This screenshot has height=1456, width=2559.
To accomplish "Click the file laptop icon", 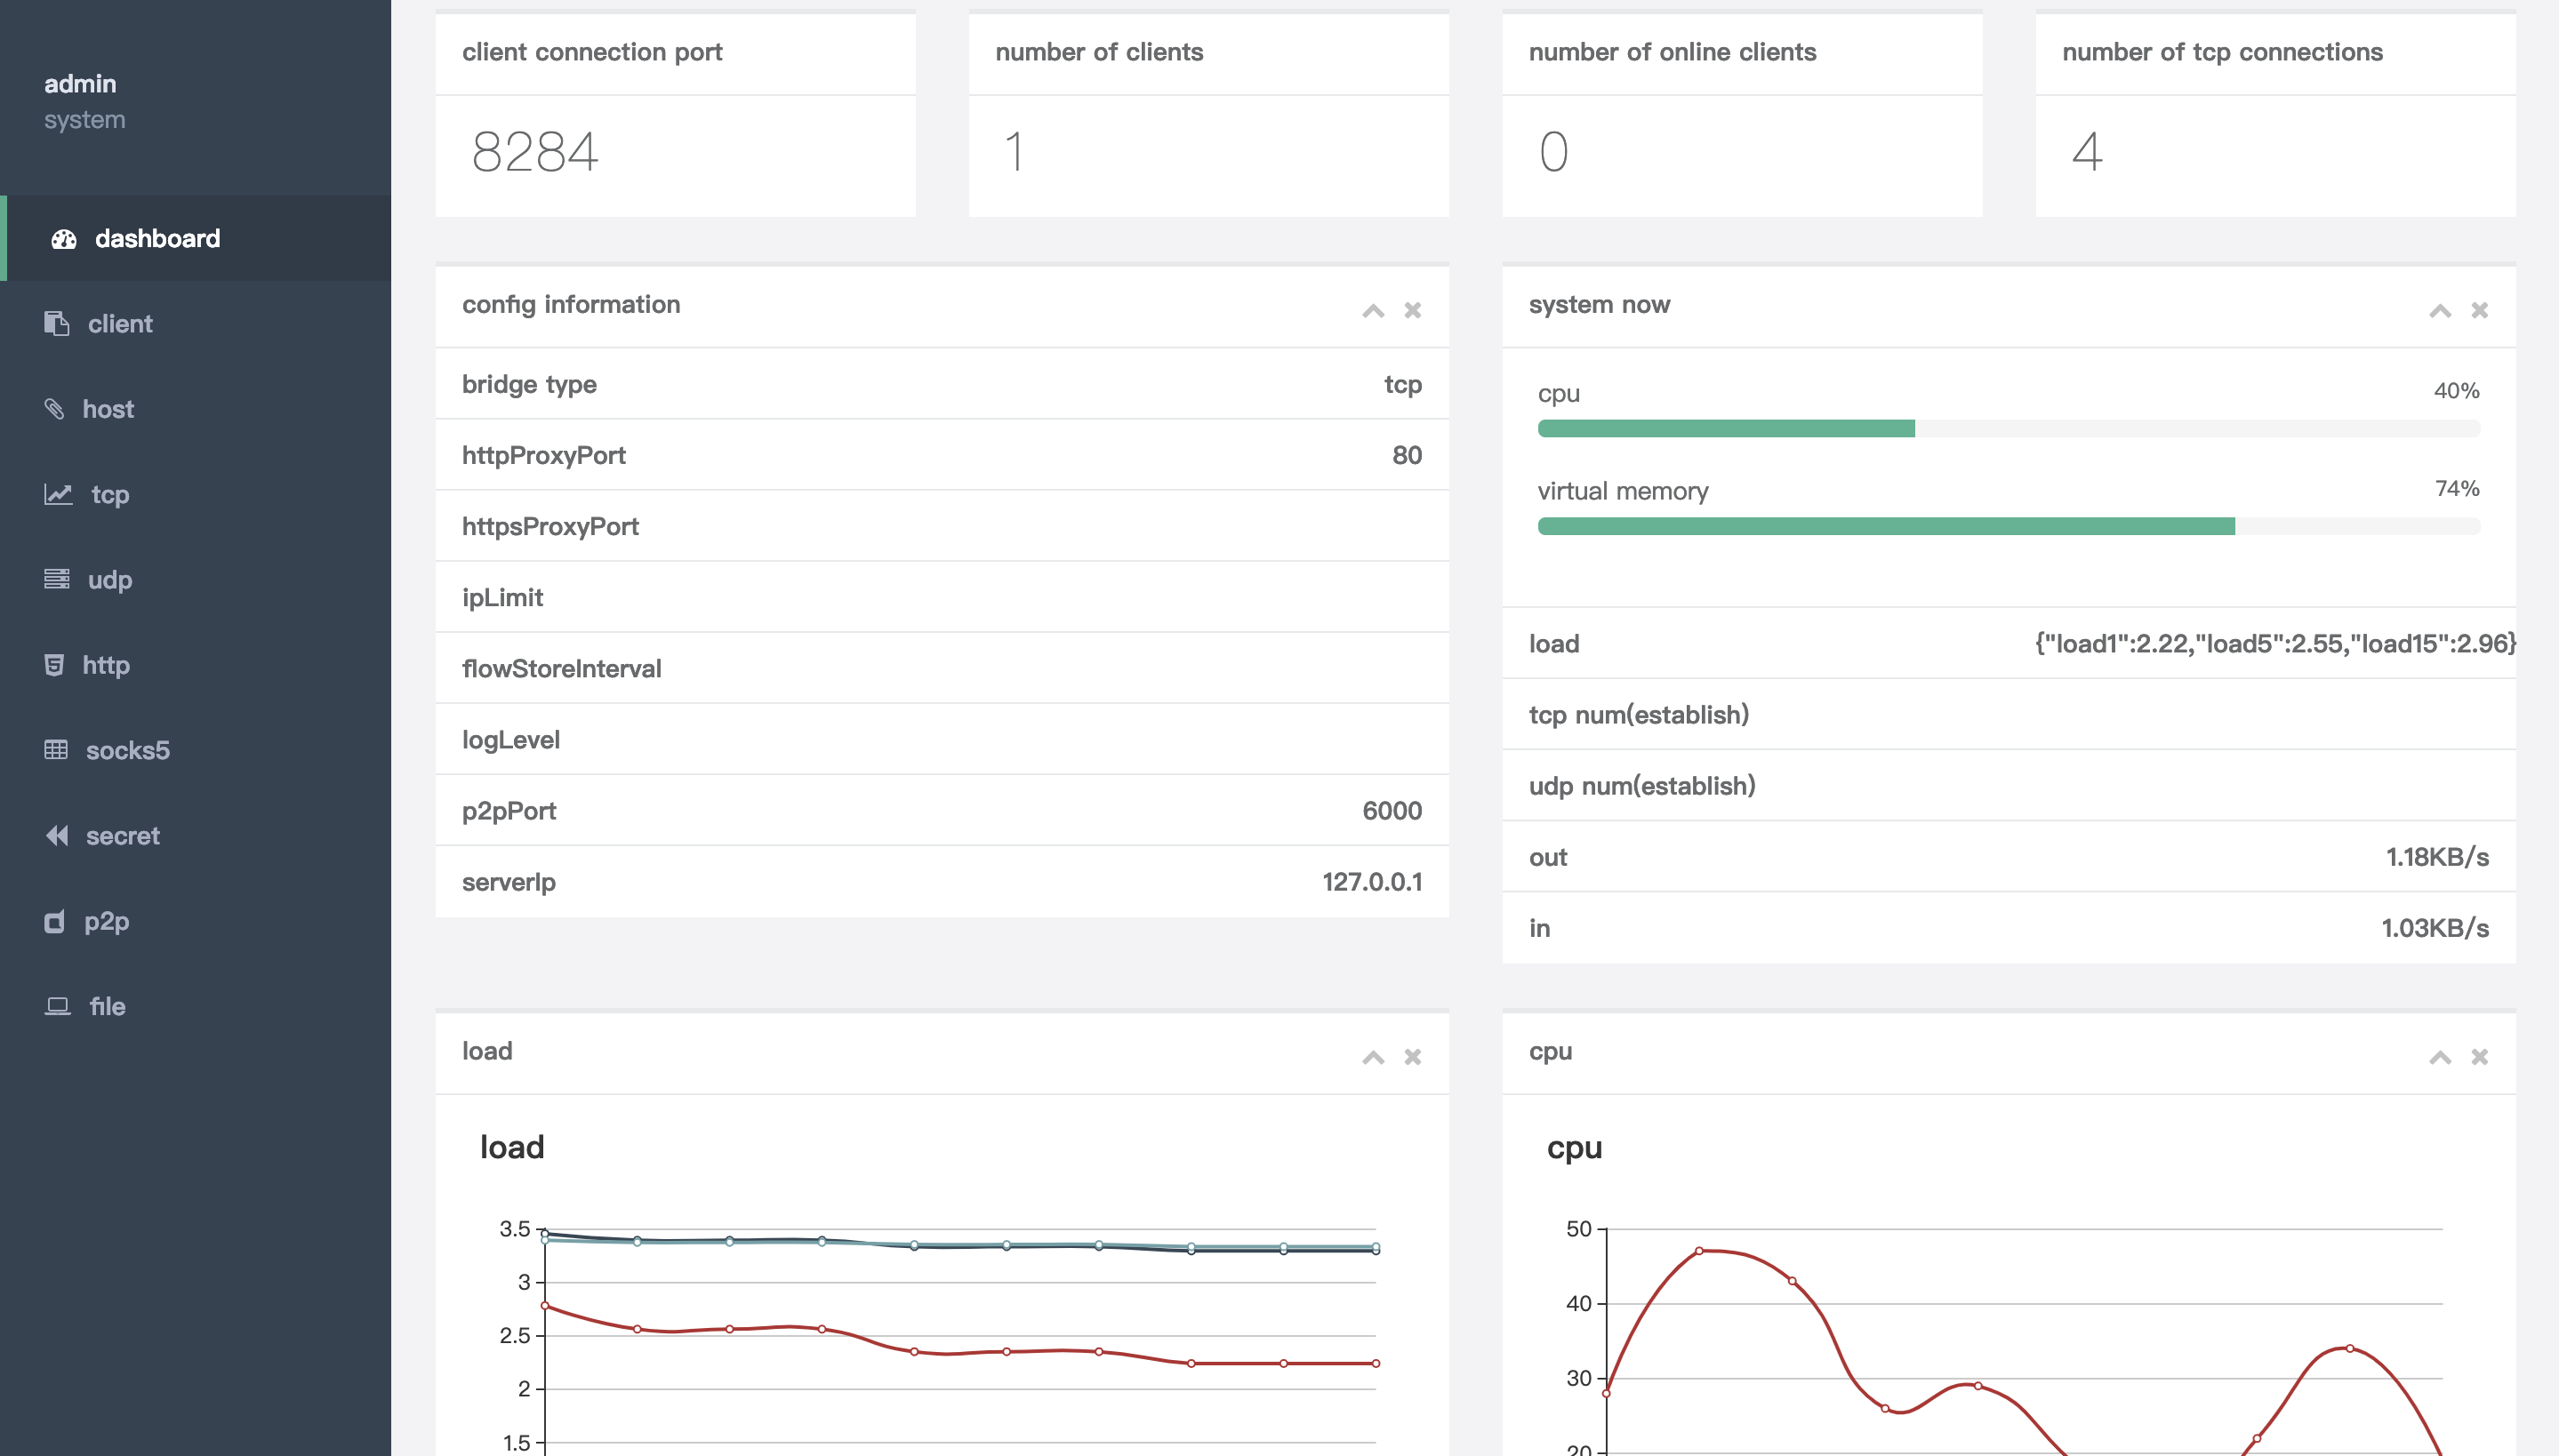I will click(x=58, y=1006).
